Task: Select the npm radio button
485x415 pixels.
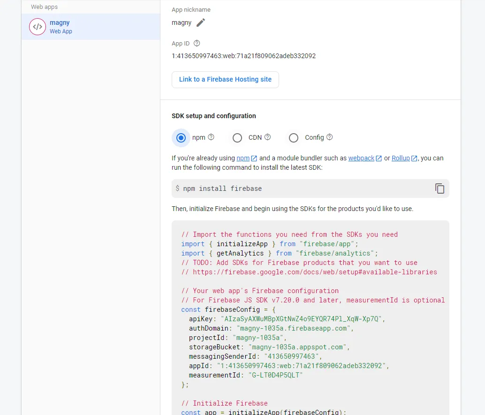Action: tap(181, 138)
